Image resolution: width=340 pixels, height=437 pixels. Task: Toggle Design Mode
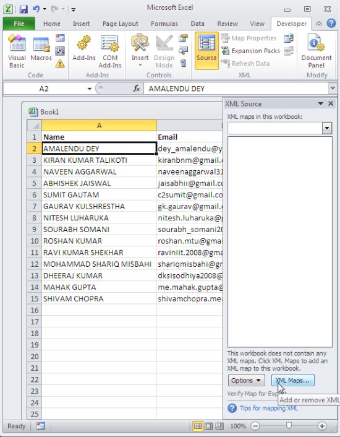[x=164, y=51]
